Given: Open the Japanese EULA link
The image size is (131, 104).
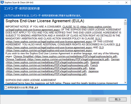Looking at the screenshot, I should coord(93,71).
